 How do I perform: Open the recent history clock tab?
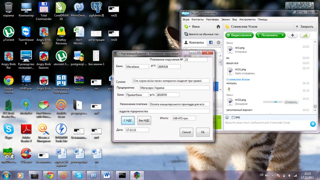(219, 42)
